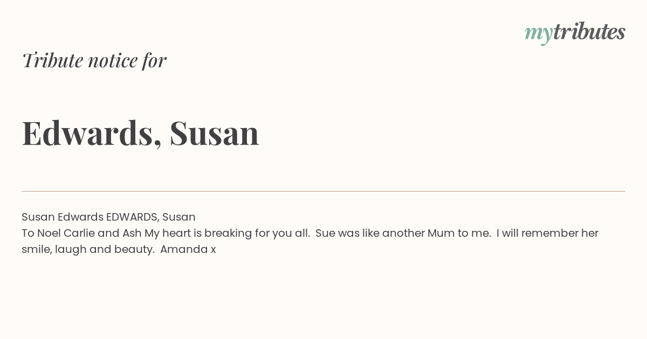This screenshot has height=339, width=647.
Task: Click "Edwards," in the large bold title
Action: point(92,133)
